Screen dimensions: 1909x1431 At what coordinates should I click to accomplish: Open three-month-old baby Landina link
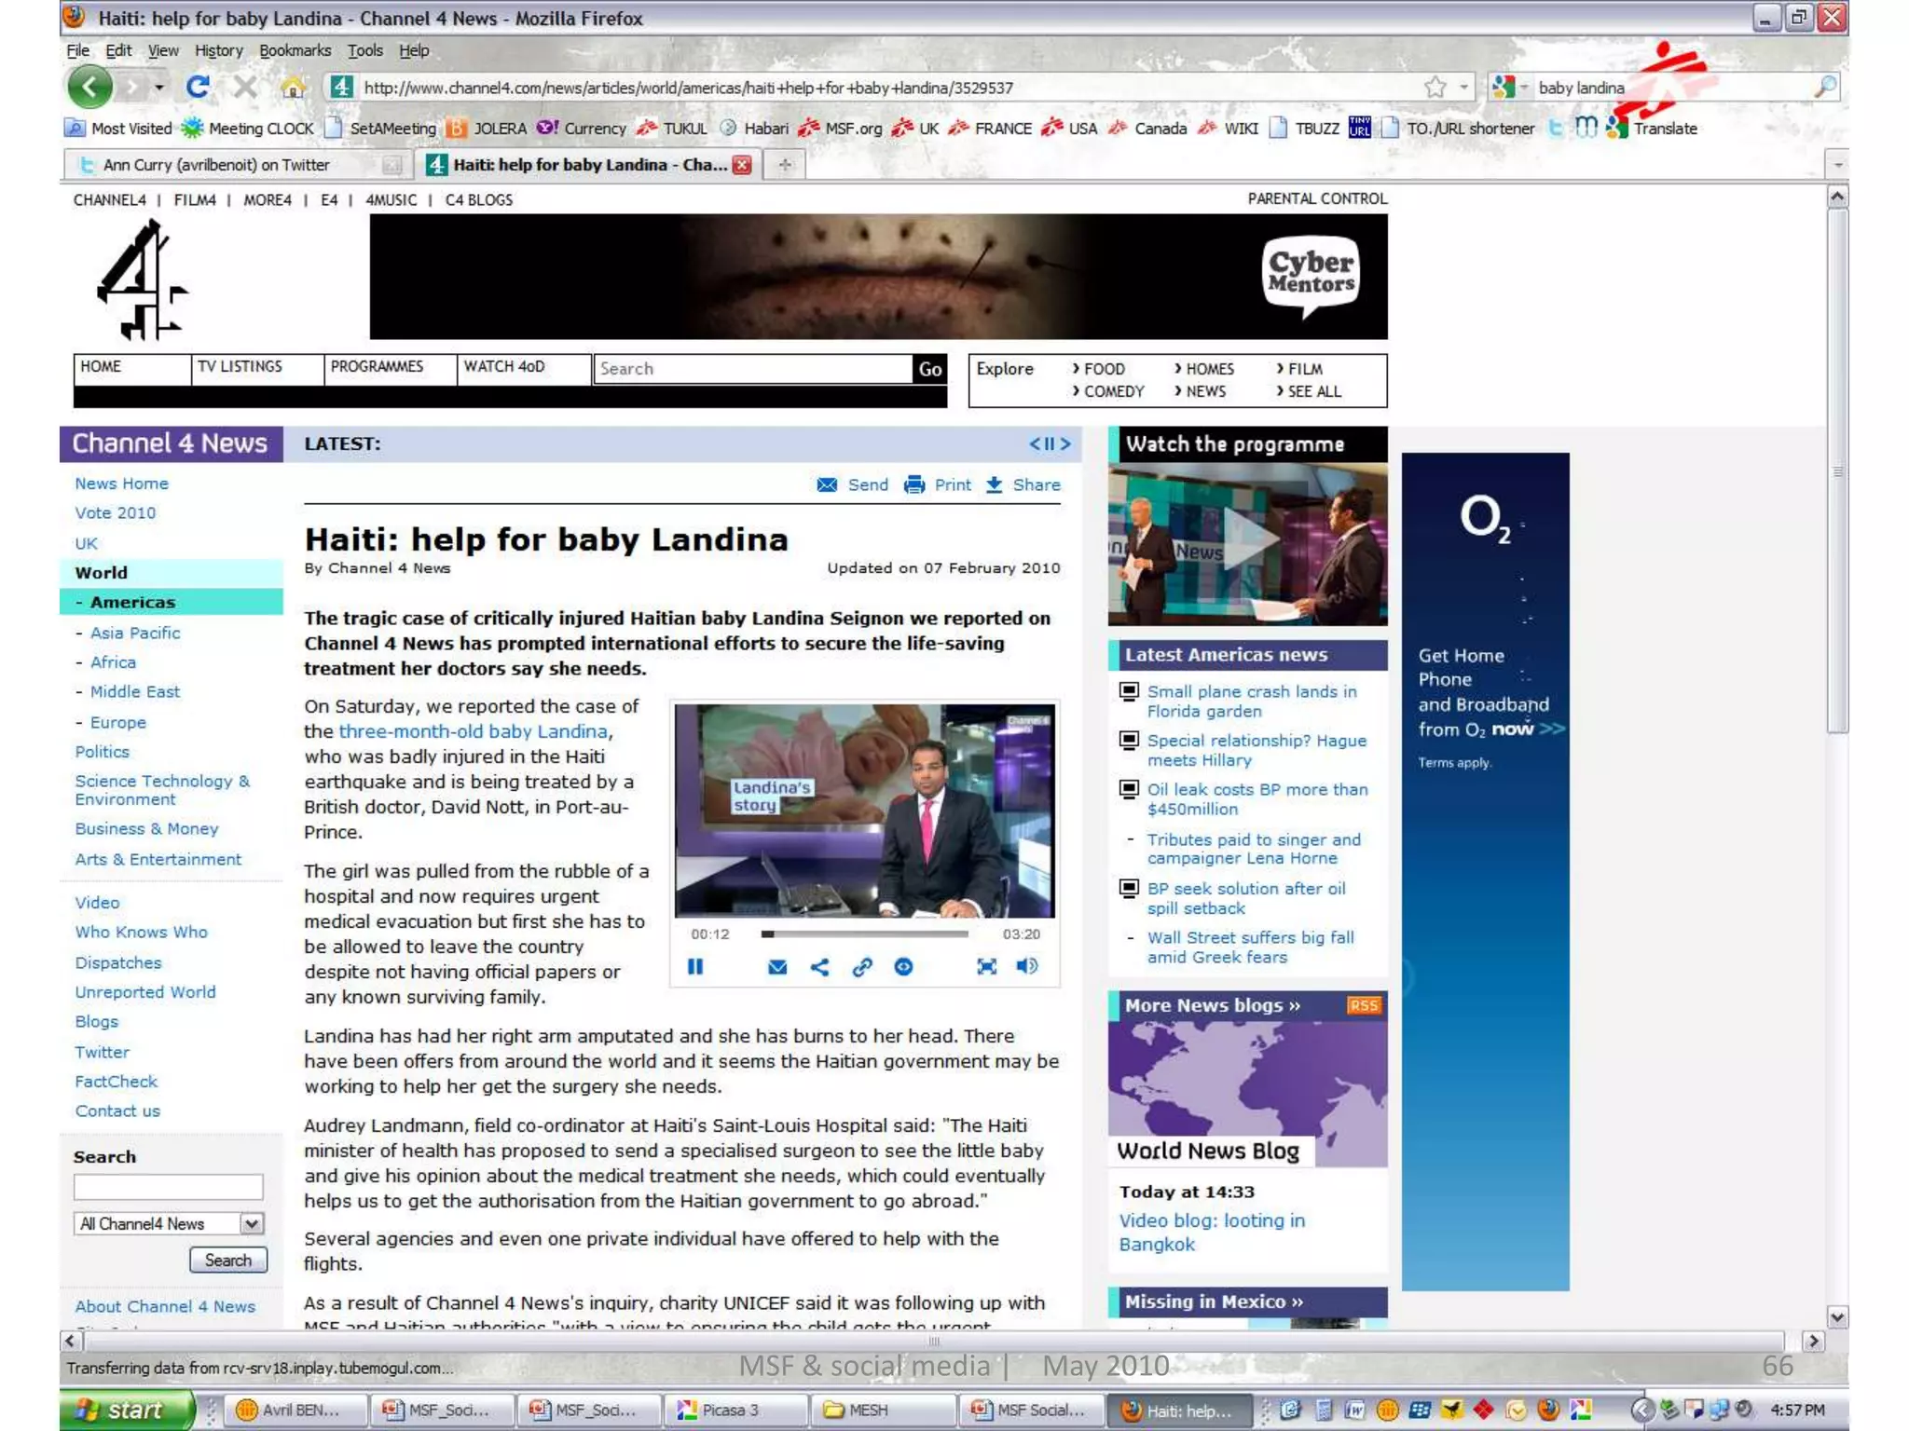click(473, 731)
